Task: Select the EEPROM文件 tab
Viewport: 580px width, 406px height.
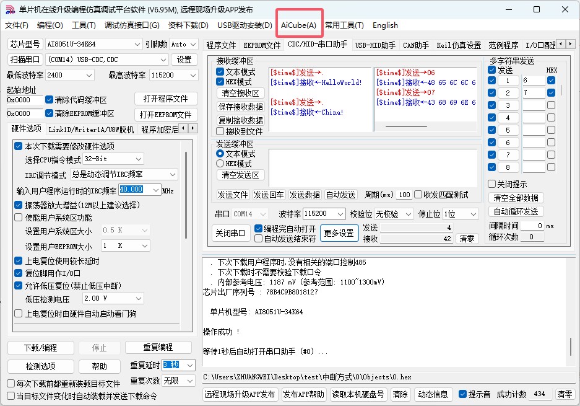Action: [262, 45]
